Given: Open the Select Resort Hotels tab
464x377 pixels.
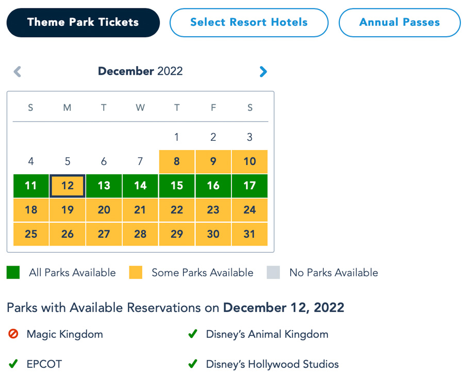Looking at the screenshot, I should [248, 22].
